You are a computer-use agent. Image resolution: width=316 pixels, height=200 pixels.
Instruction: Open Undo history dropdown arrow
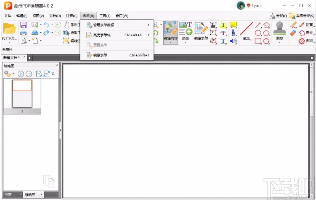52,25
